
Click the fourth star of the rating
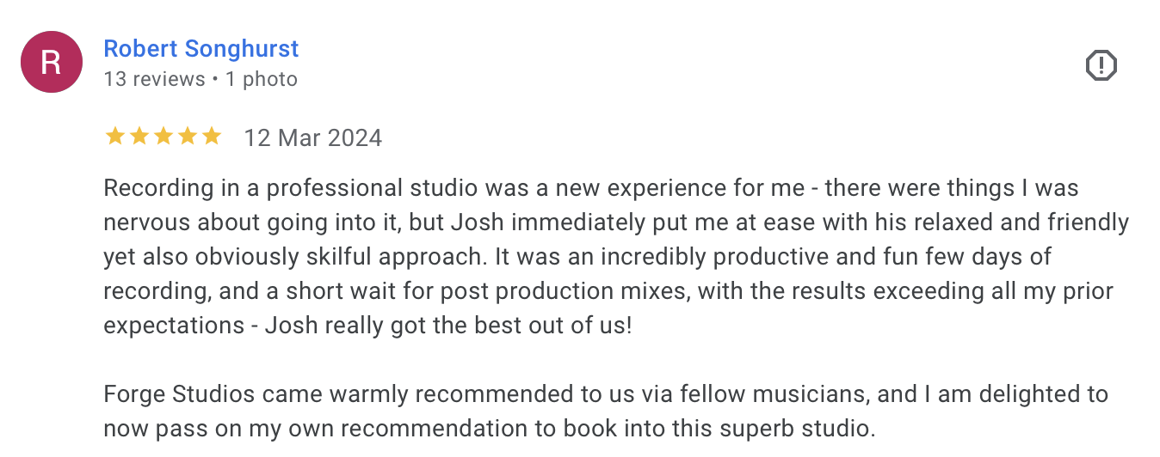[x=187, y=137]
